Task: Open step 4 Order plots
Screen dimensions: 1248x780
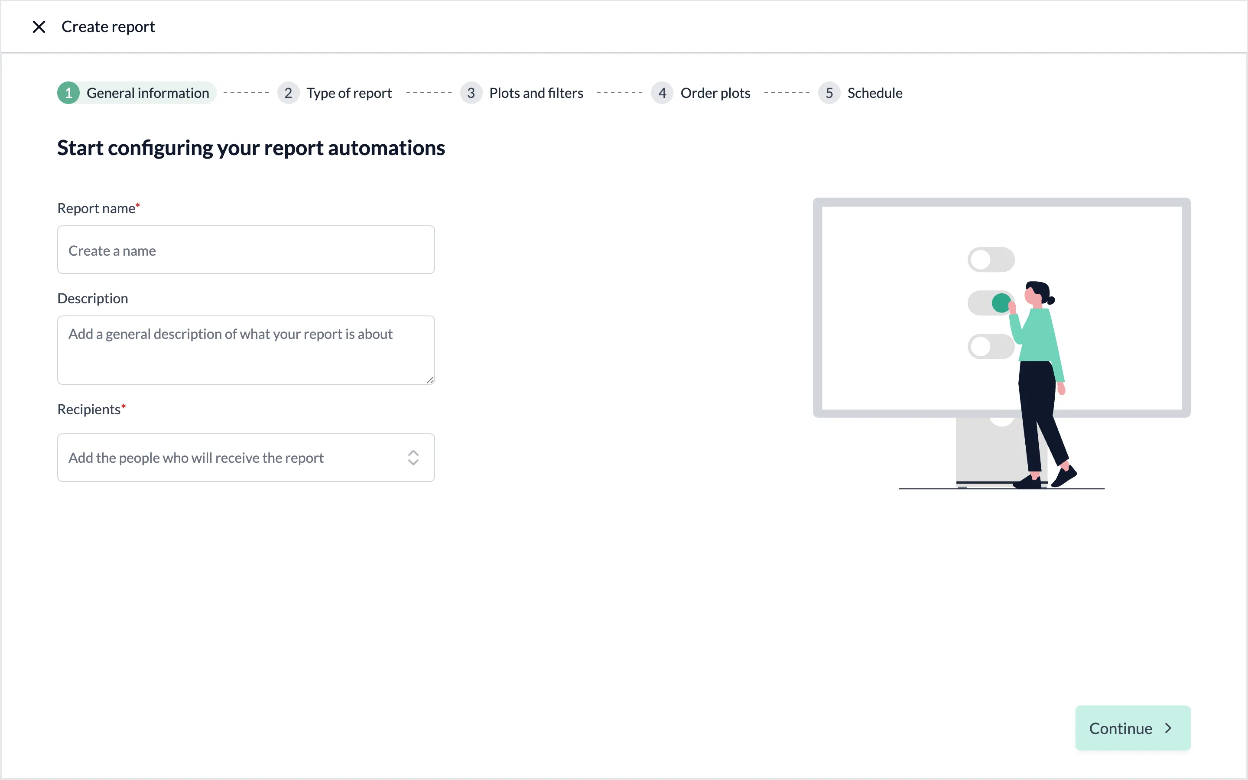Action: point(701,93)
